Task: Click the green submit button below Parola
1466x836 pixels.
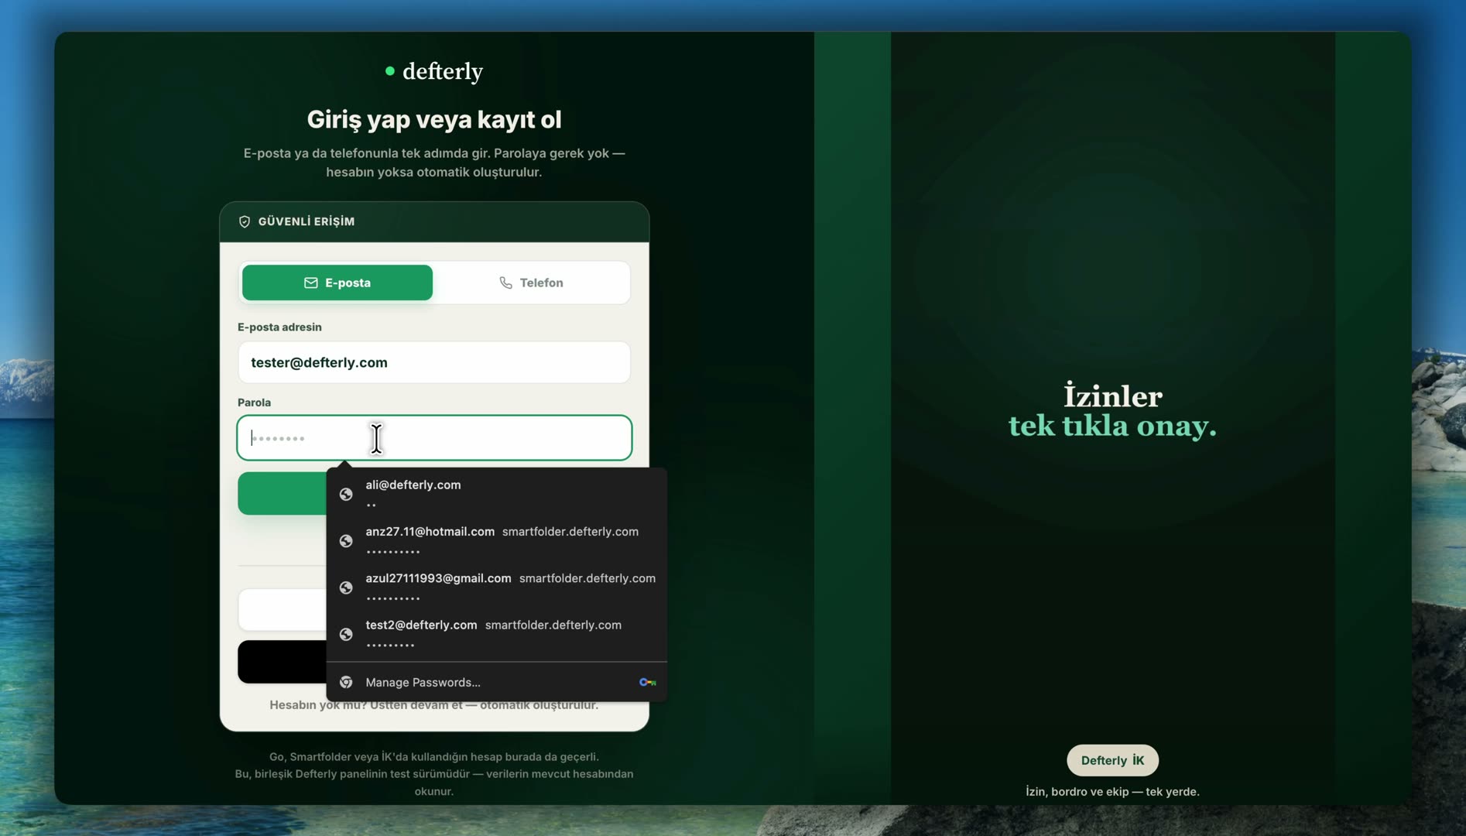Action: [x=283, y=493]
